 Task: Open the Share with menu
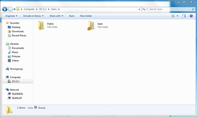pyautogui.click(x=56, y=16)
